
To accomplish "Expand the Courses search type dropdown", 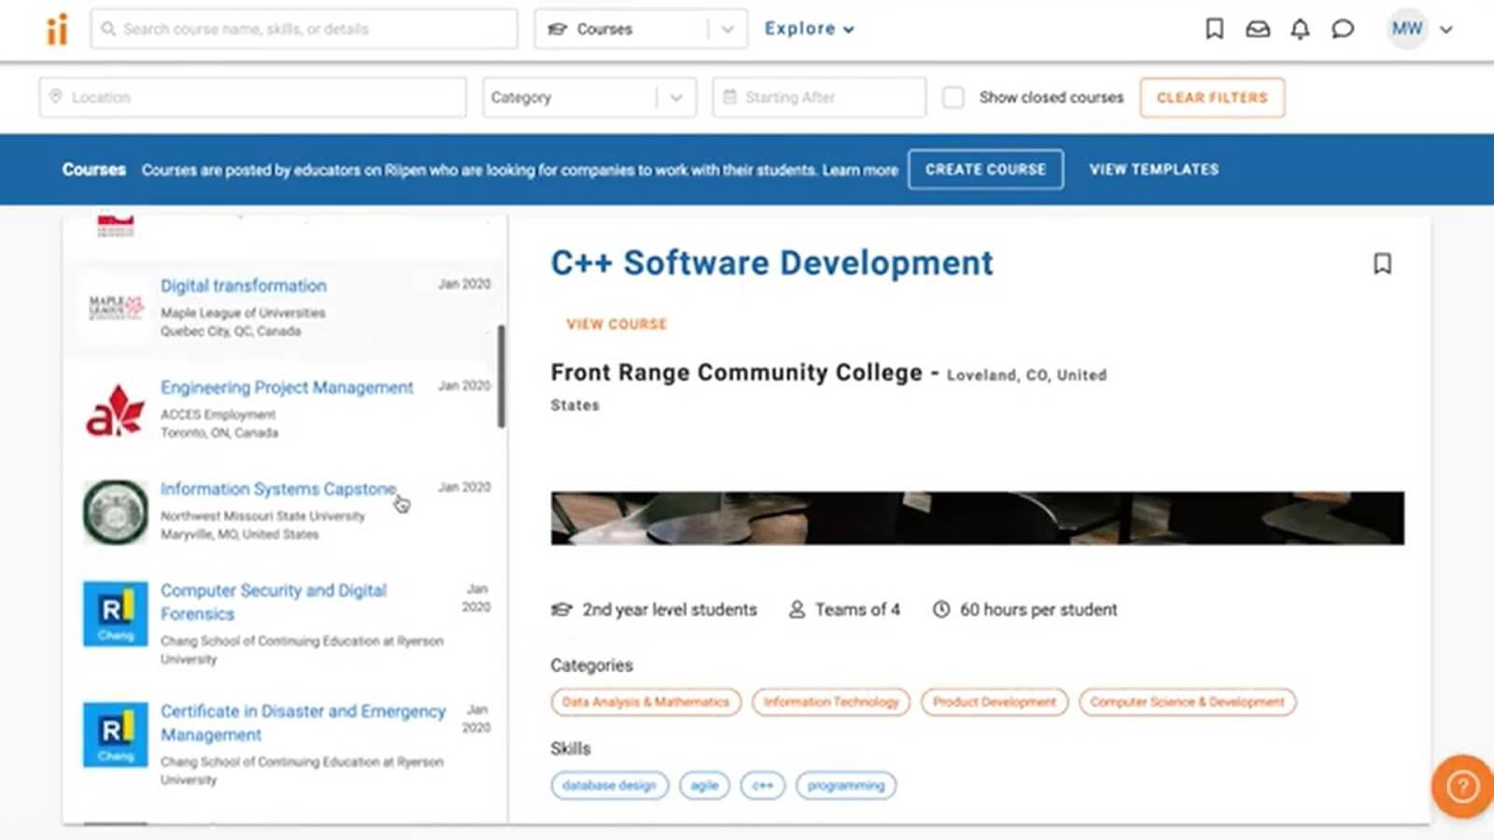I will [726, 29].
